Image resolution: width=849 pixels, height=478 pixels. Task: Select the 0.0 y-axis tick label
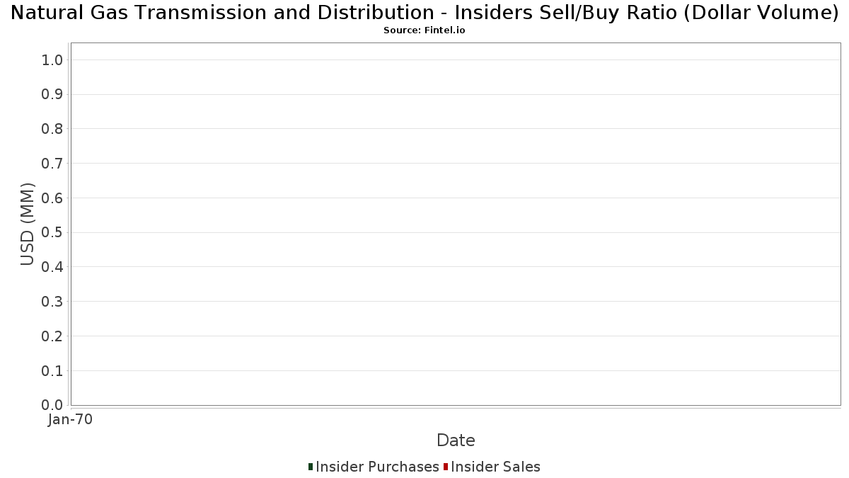(53, 405)
